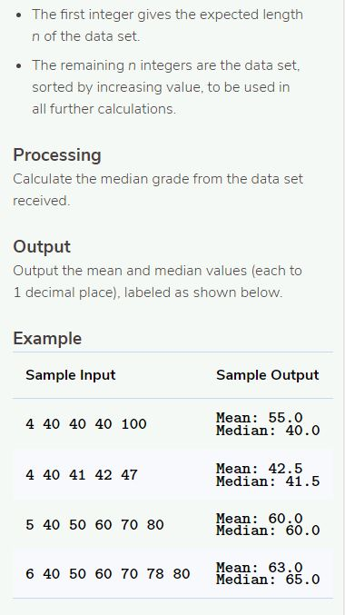Click sample input 5 40 50 60 70 80
The height and width of the screenshot is (615, 345).
(94, 525)
